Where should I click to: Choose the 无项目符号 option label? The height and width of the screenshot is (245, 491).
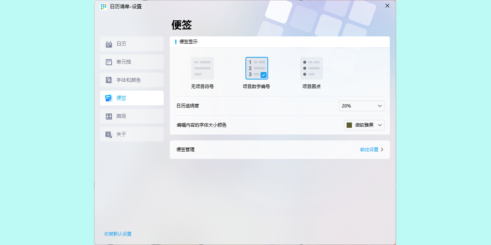tap(202, 87)
